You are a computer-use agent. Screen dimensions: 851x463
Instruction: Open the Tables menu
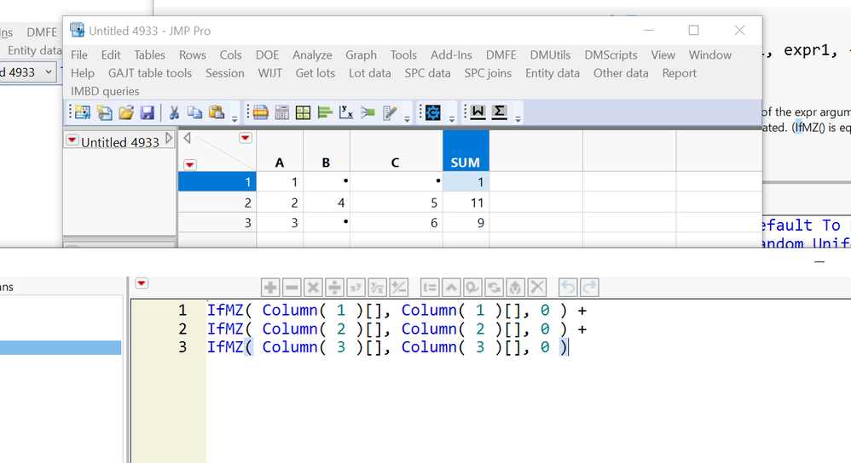pos(149,54)
